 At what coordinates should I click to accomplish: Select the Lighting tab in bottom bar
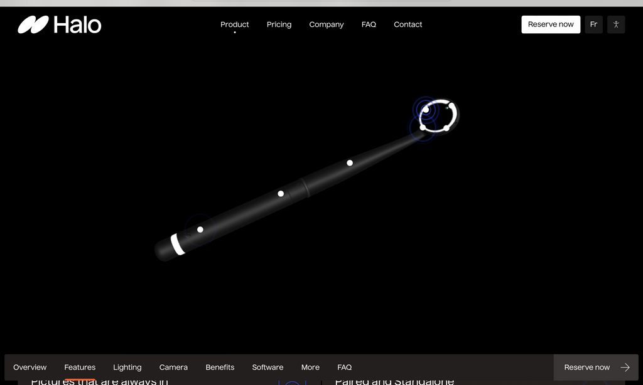127,367
